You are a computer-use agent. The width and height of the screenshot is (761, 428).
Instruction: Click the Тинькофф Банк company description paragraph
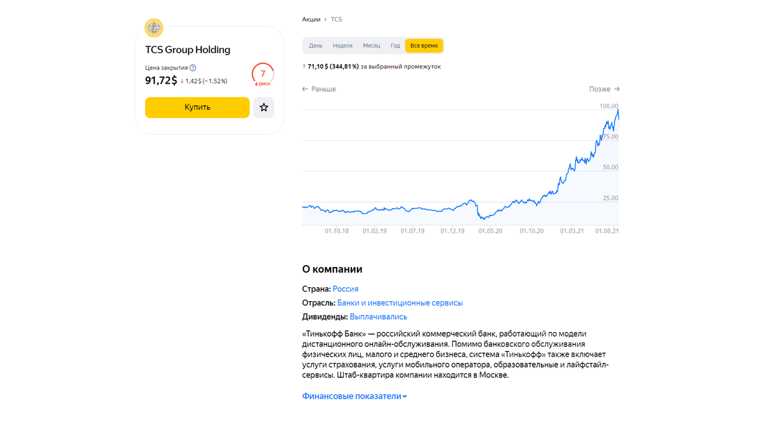(455, 354)
